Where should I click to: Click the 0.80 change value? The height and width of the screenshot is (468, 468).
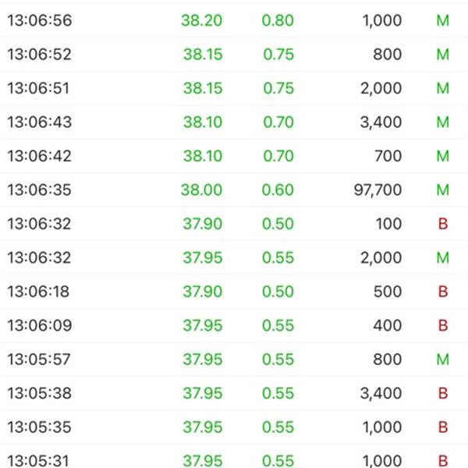pos(278,20)
